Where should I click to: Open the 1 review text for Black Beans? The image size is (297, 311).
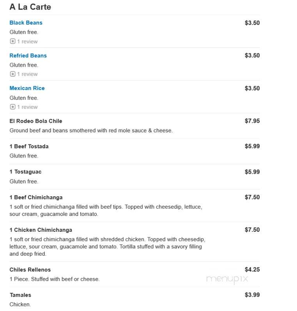(x=27, y=41)
